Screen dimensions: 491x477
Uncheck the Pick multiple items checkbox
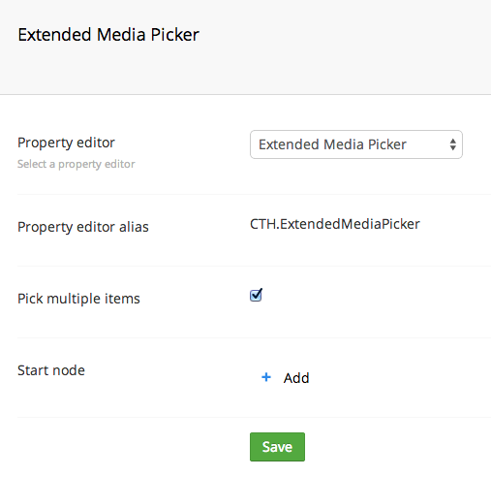click(x=256, y=296)
